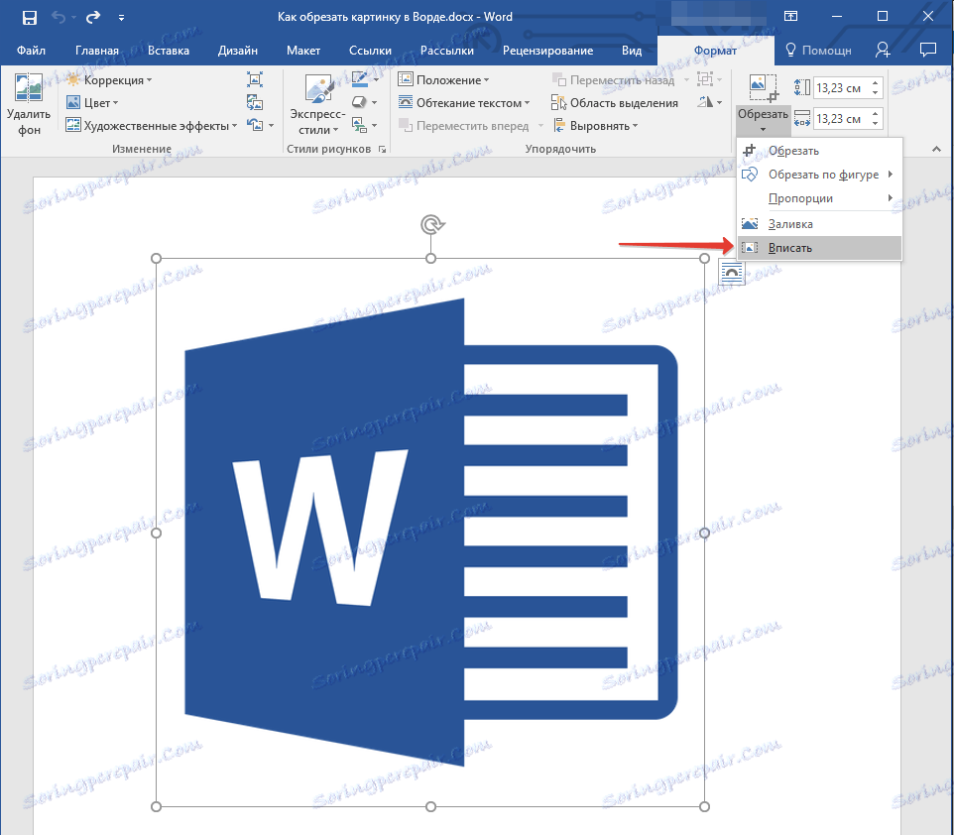The height and width of the screenshot is (835, 954).
Task: Open the Файл tab
Action: (x=31, y=51)
